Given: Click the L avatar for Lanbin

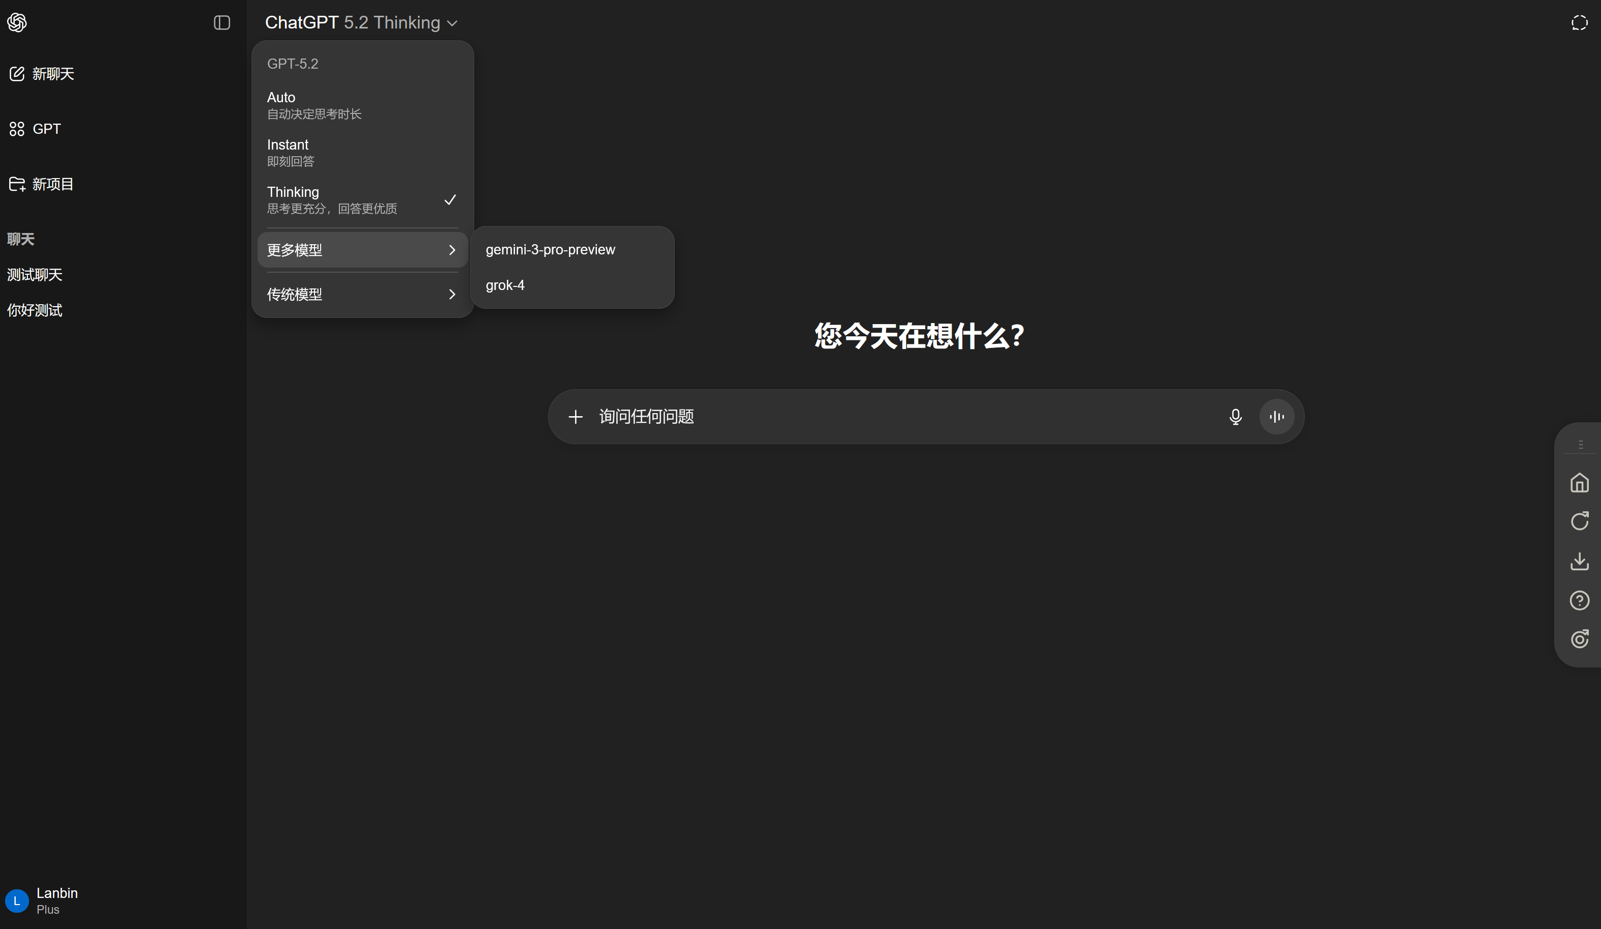Looking at the screenshot, I should click(17, 901).
